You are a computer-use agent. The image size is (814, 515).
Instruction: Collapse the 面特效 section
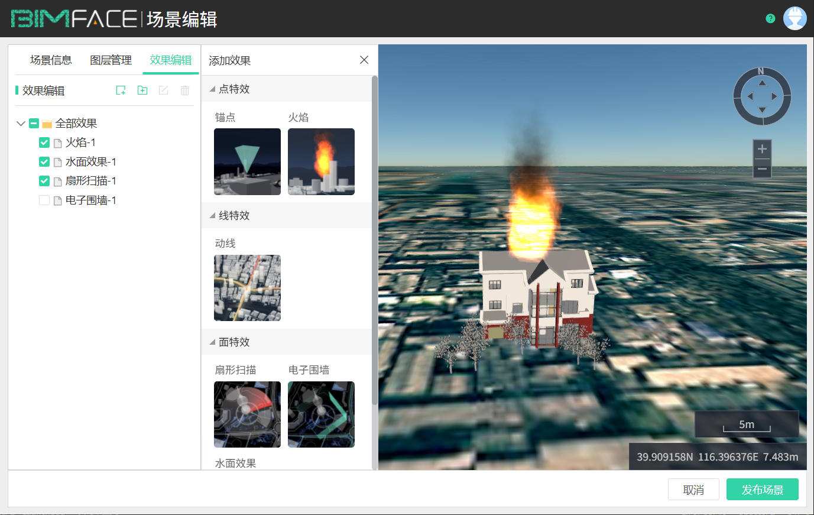(213, 342)
